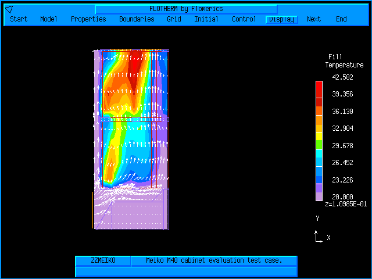Click the top red swatch in temperature legend
Screen dimensions: 372x279
tap(319, 85)
